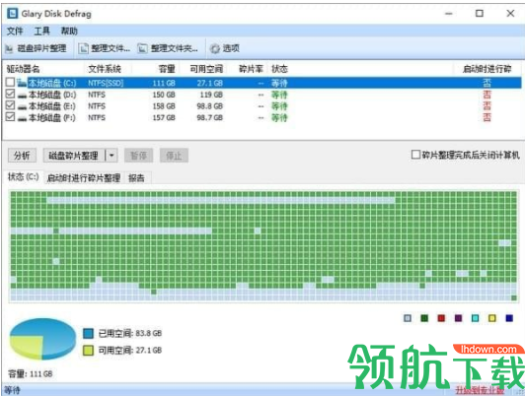The image size is (525, 396).
Task: Uncheck the 本地磁盘 (F:) checkbox
Action: tap(11, 117)
